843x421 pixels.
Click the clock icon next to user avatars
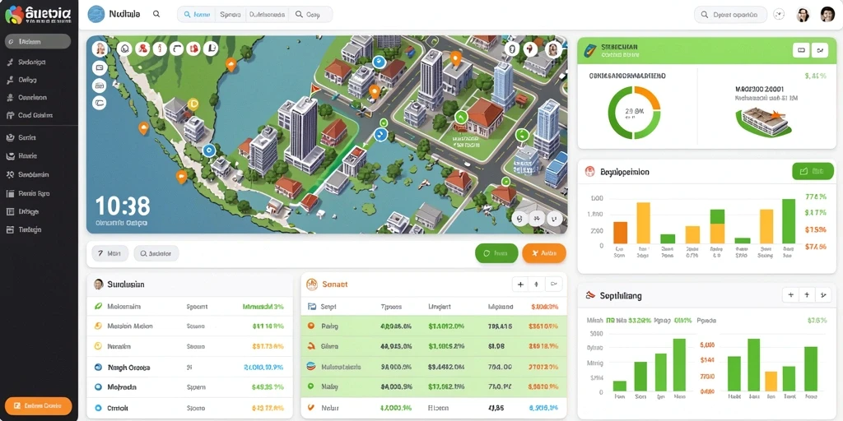click(x=779, y=15)
